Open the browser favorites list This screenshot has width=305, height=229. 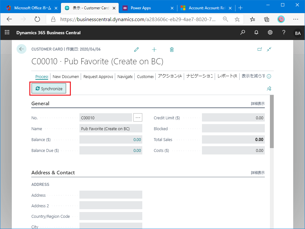tap(252, 19)
